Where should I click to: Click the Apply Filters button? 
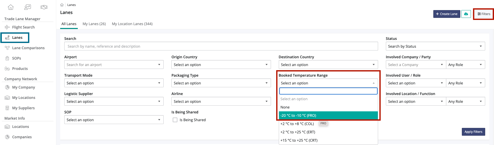(x=473, y=132)
